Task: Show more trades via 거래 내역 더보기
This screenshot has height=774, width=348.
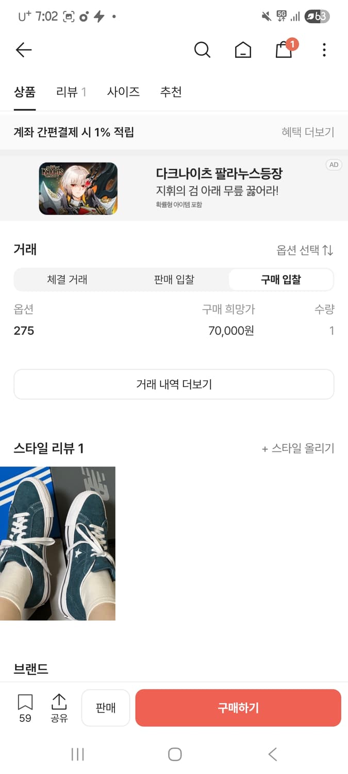Action: 174,384
